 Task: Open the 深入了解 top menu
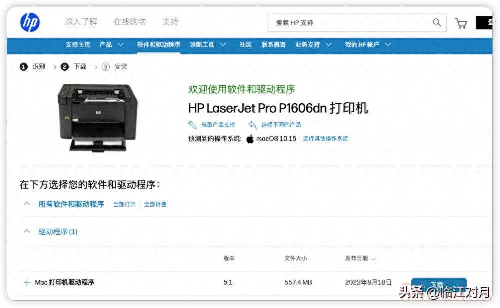(x=81, y=22)
